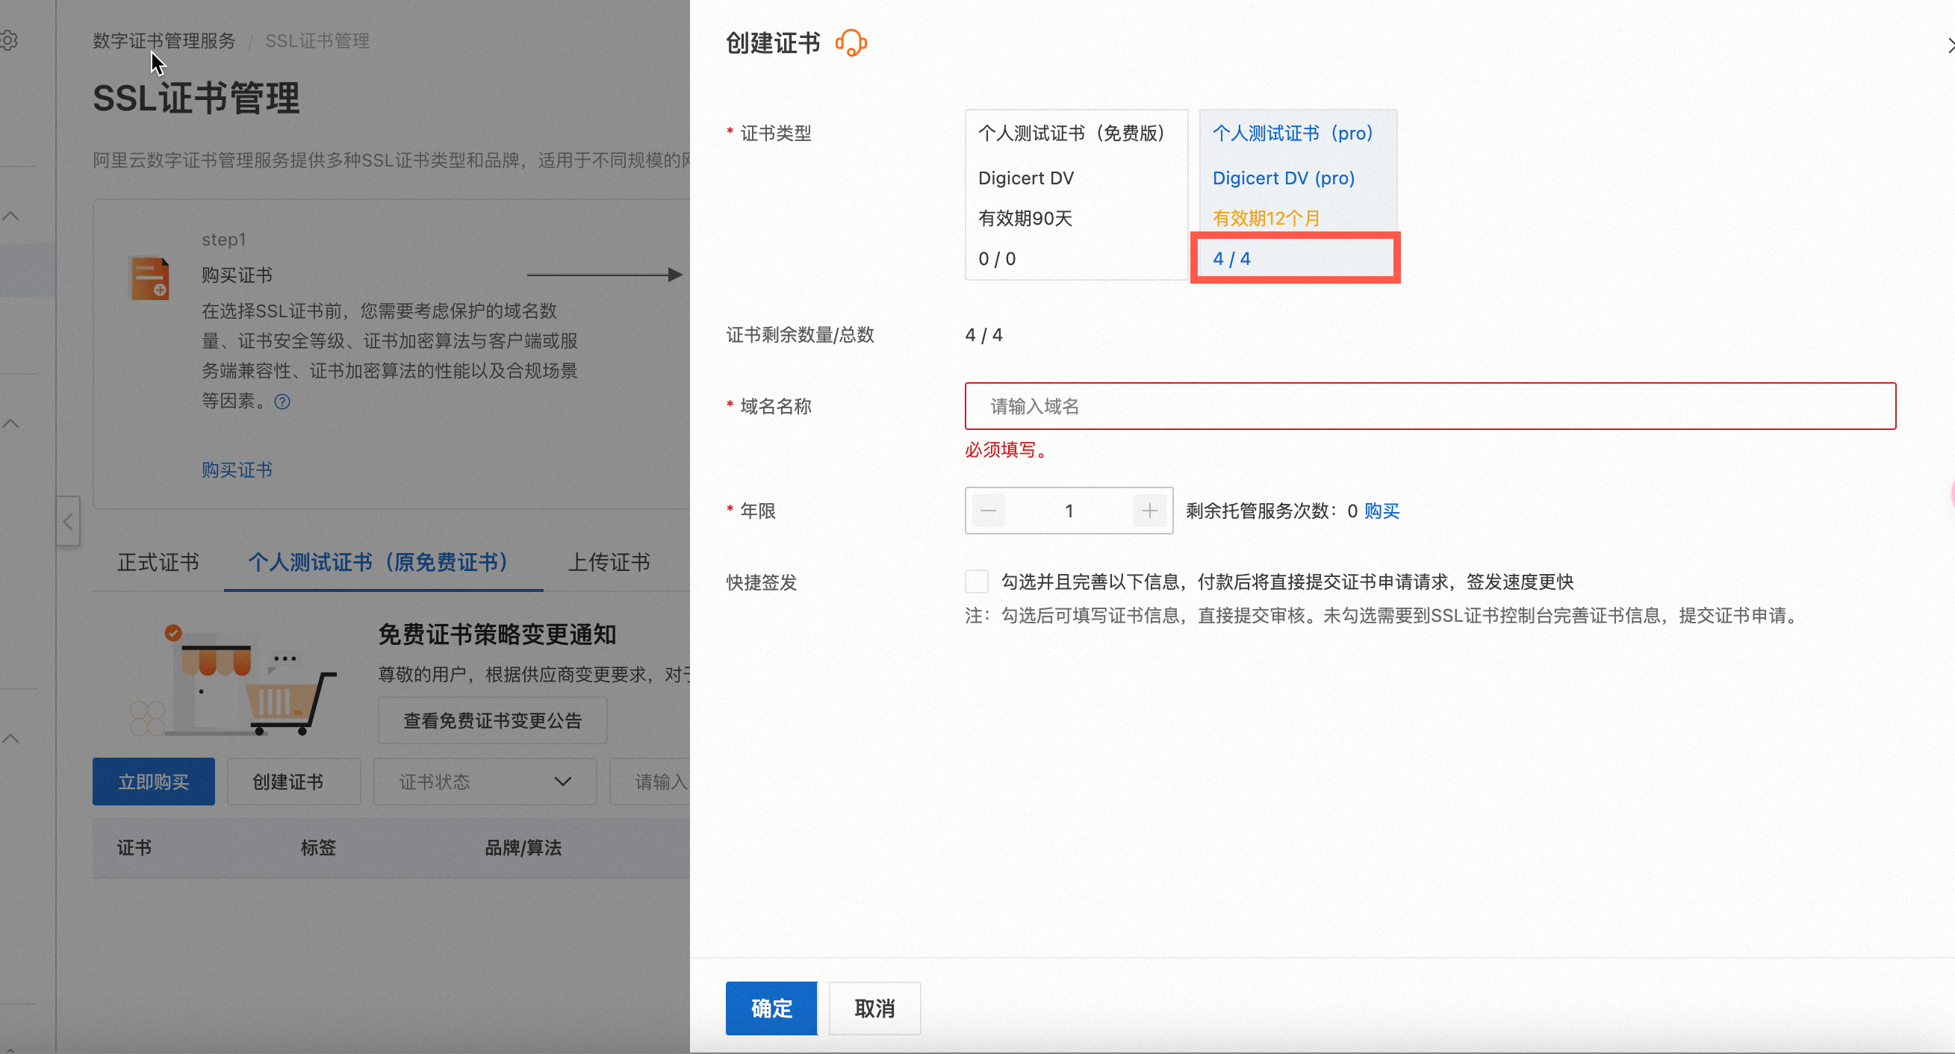Click the search field beside 证书状态
Image resolution: width=1955 pixels, height=1054 pixels.
651,782
